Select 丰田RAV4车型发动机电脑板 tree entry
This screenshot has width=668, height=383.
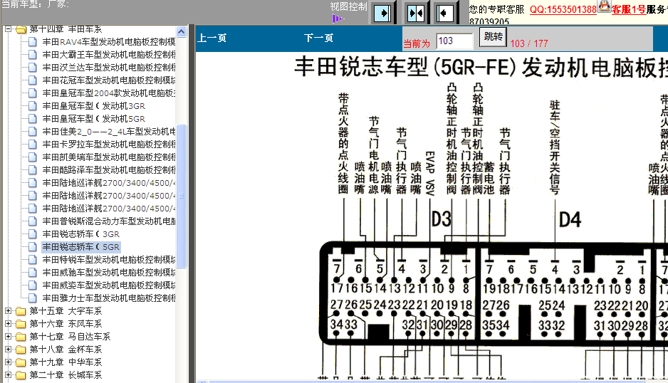pyautogui.click(x=109, y=42)
